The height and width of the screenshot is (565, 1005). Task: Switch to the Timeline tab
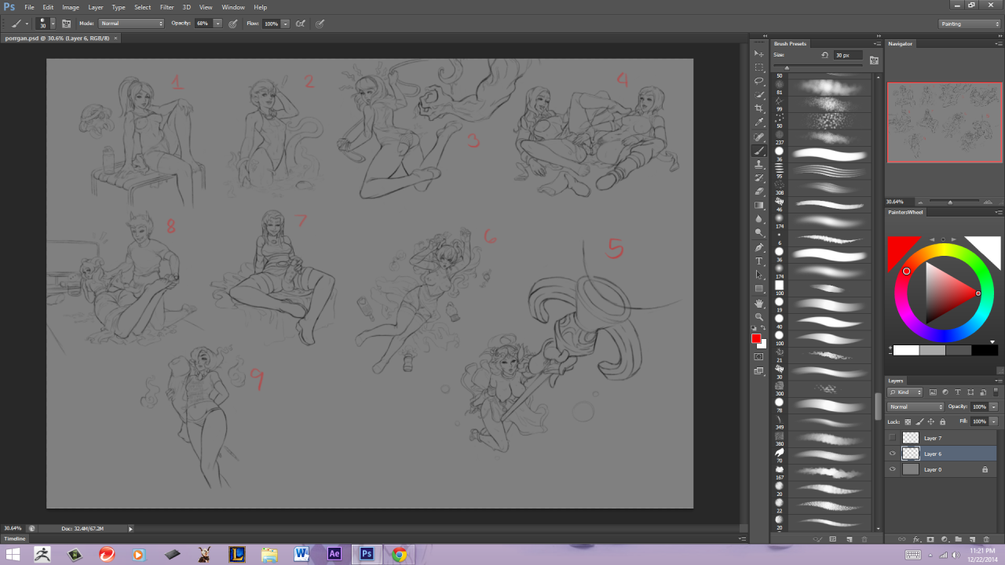point(15,539)
